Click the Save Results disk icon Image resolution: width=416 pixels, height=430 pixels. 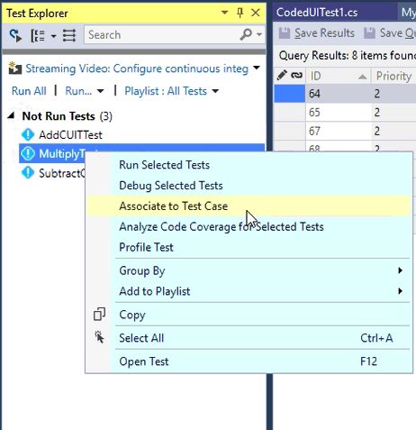[284, 33]
